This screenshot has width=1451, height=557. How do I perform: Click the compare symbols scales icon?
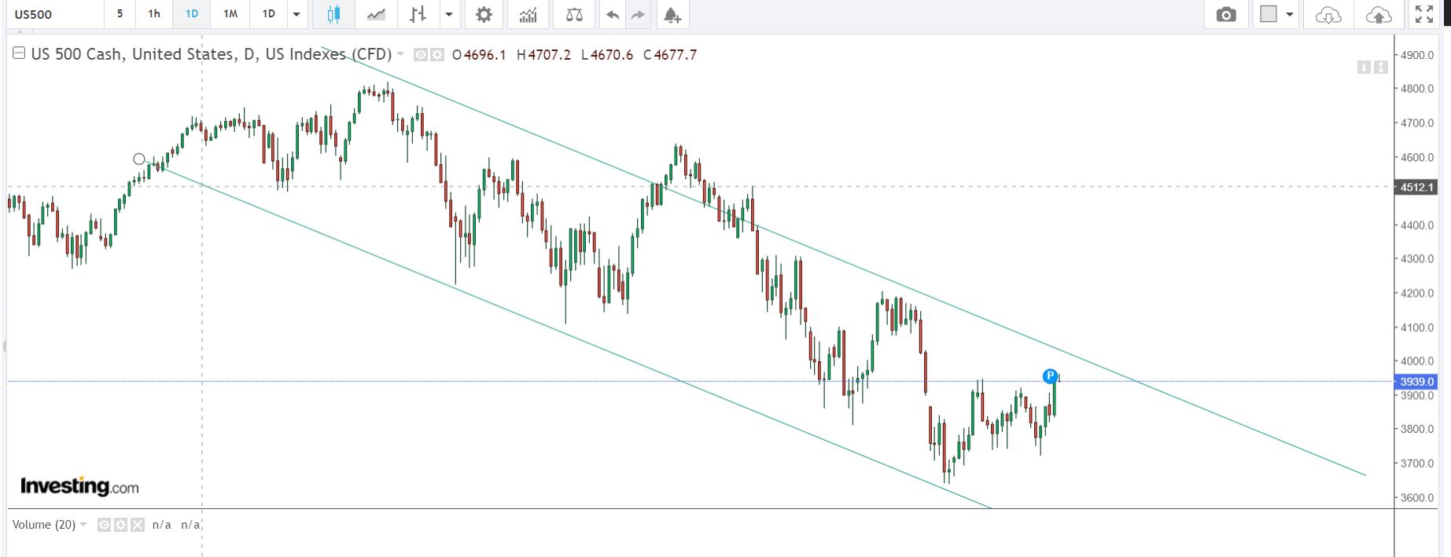tap(574, 14)
